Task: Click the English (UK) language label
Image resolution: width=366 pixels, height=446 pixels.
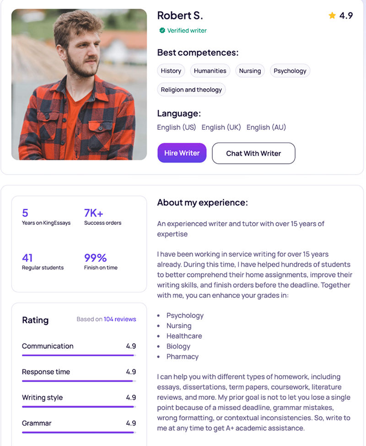Action: pos(221,127)
